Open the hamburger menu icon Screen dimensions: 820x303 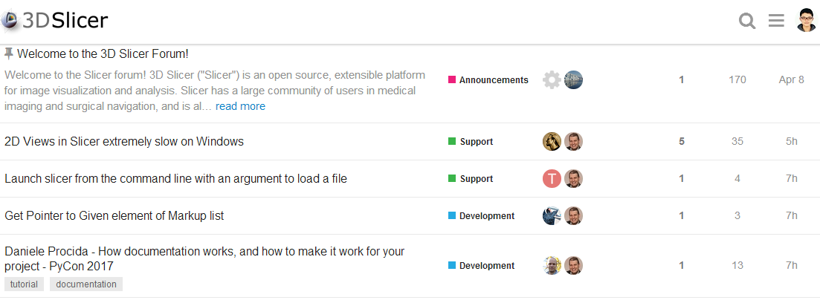tap(776, 20)
